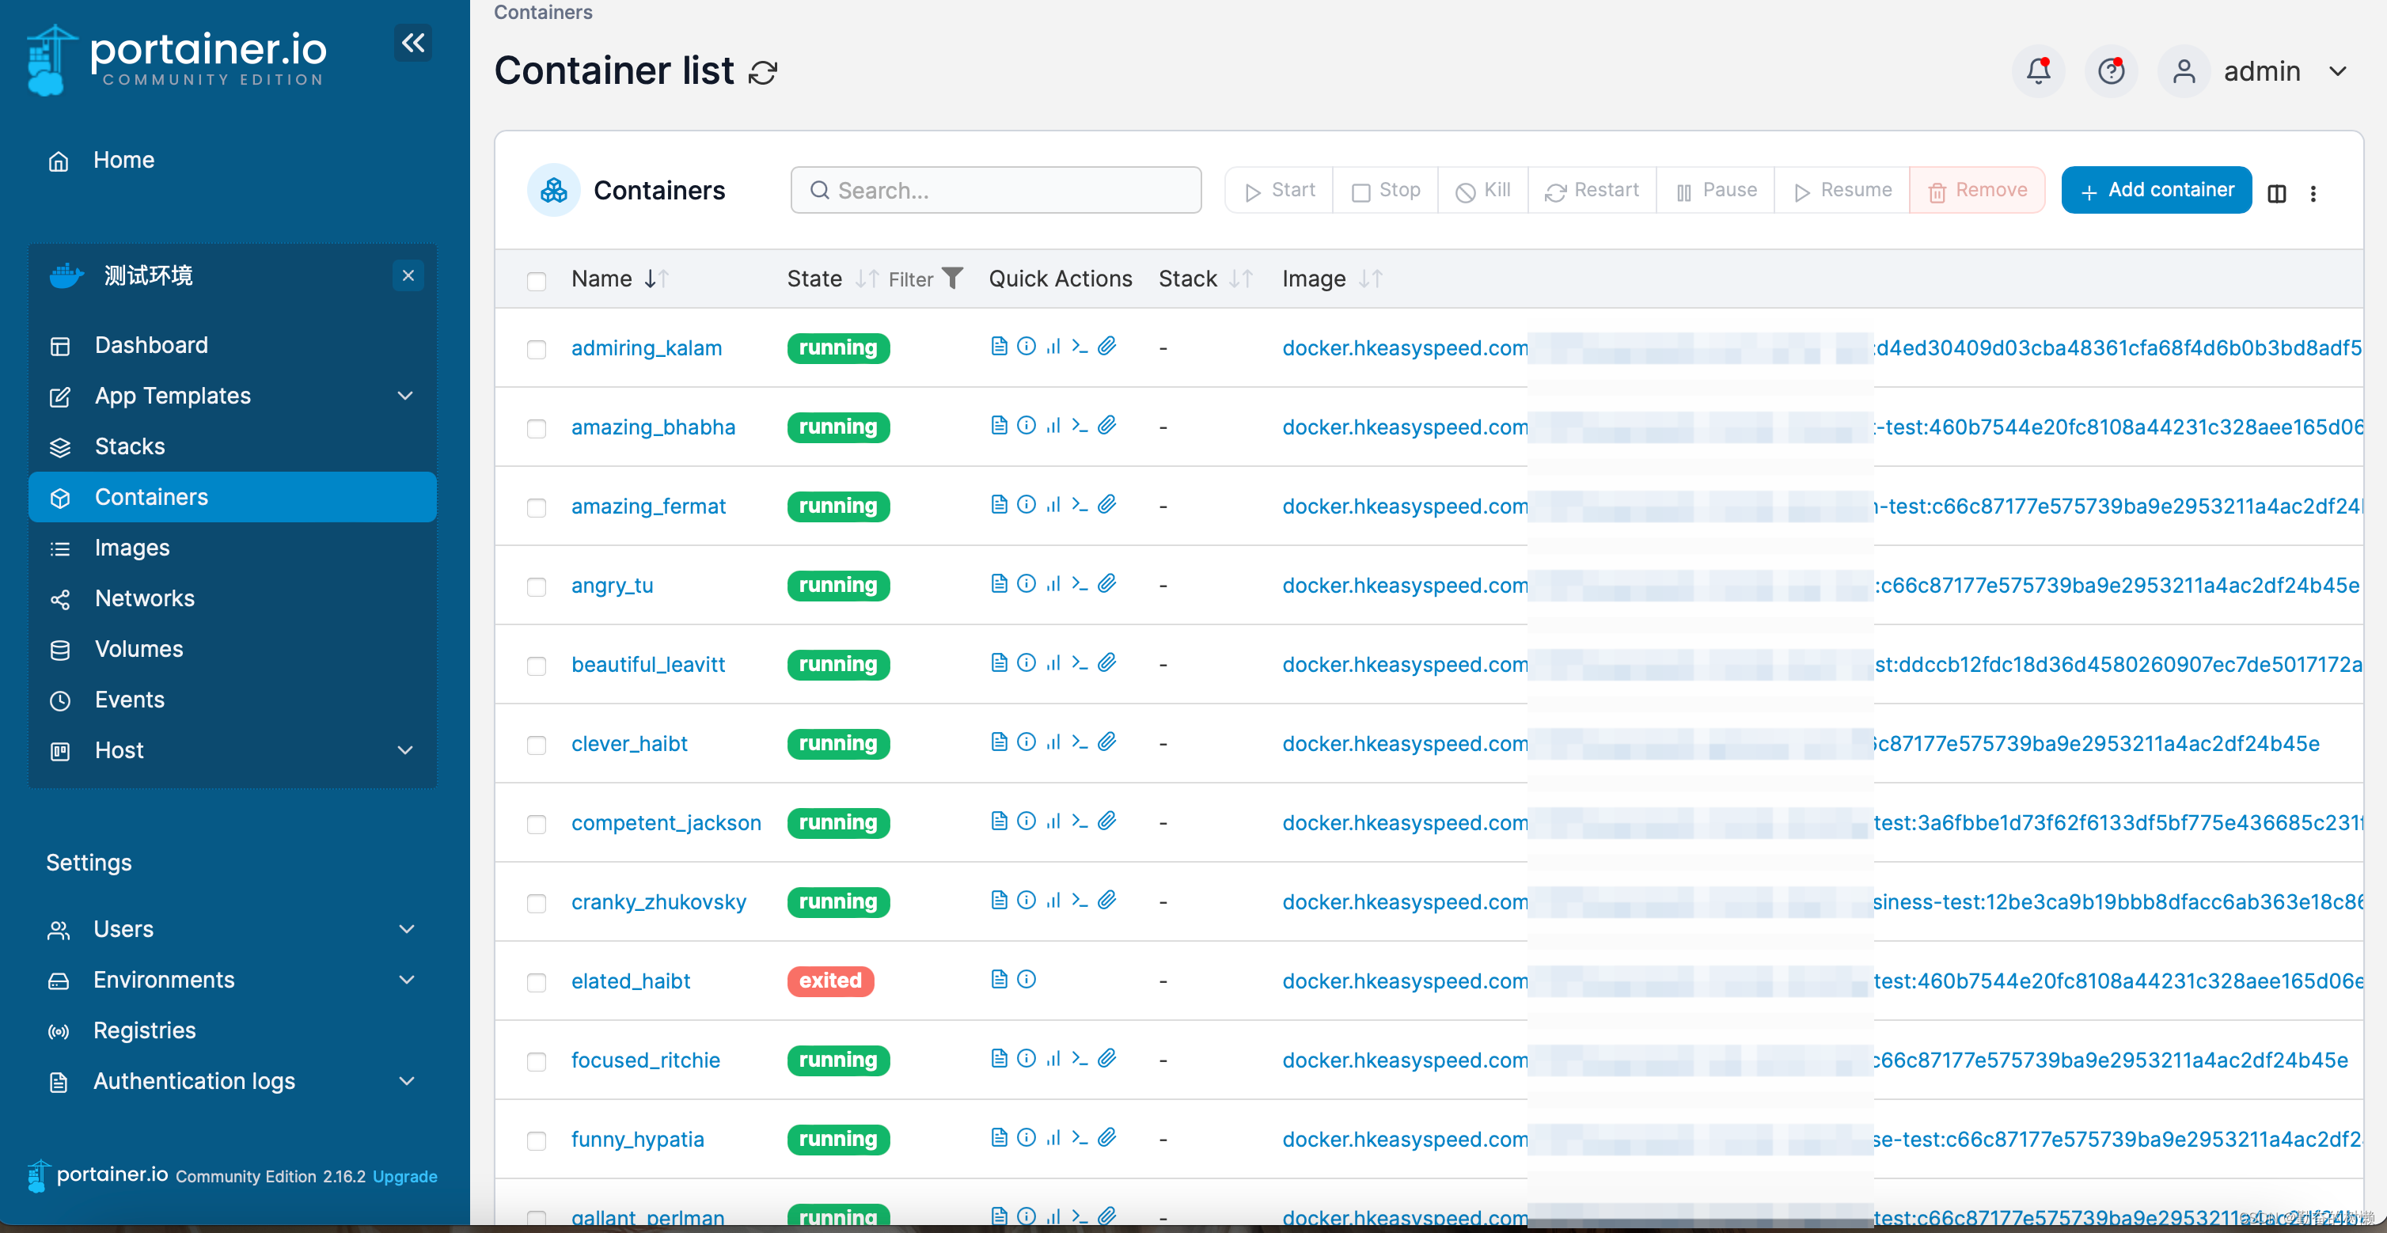Open Stacks from the sidebar
The height and width of the screenshot is (1233, 2387).
click(129, 446)
